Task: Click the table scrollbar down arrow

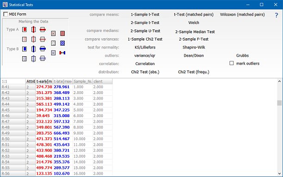Action: coord(279,174)
